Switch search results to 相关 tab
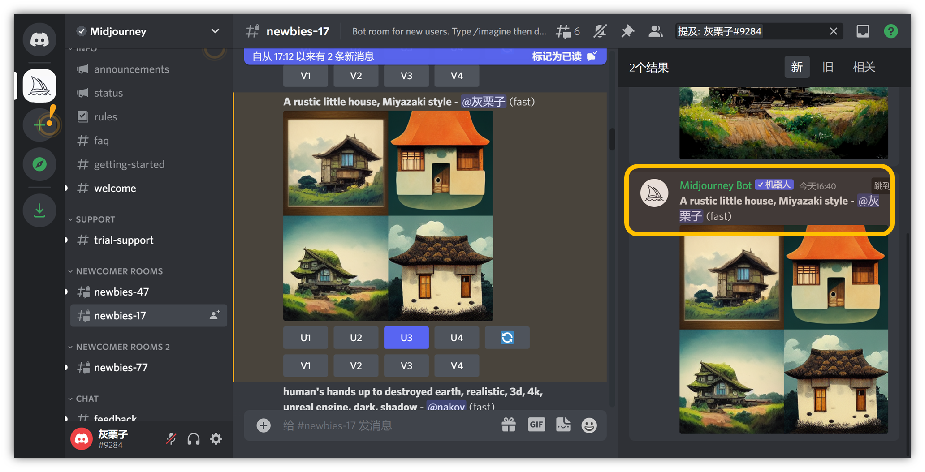Image resolution: width=925 pixels, height=472 pixels. pyautogui.click(x=864, y=67)
